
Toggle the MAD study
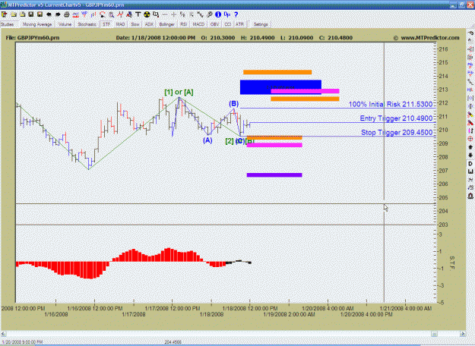[x=120, y=24]
